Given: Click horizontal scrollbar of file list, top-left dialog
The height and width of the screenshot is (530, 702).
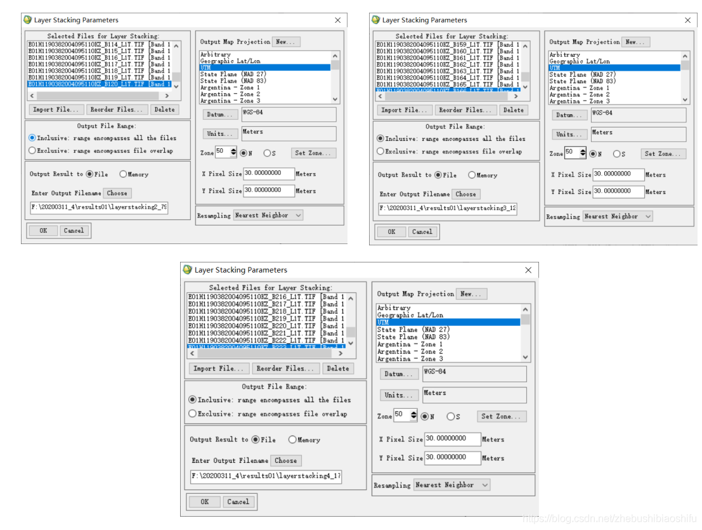Looking at the screenshot, I should [x=99, y=96].
